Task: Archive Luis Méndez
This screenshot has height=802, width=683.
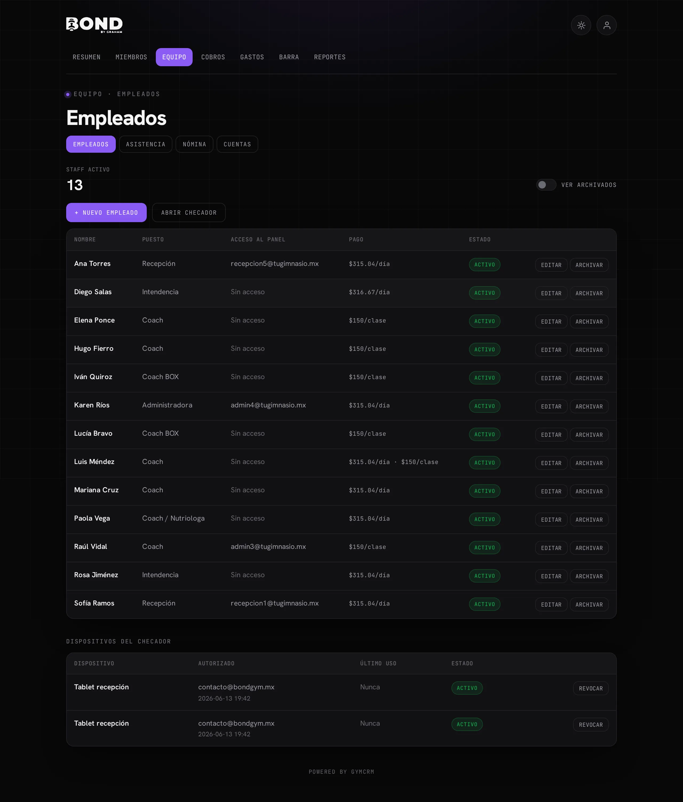Action: coord(589,463)
